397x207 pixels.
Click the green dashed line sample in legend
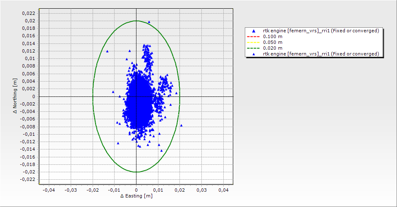tap(253, 48)
